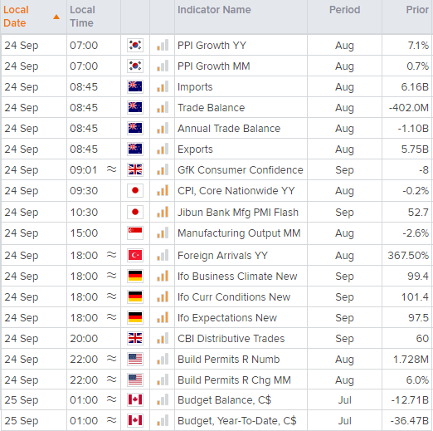Toggle the Local Date sort arrow
The width and height of the screenshot is (433, 431).
(x=56, y=17)
